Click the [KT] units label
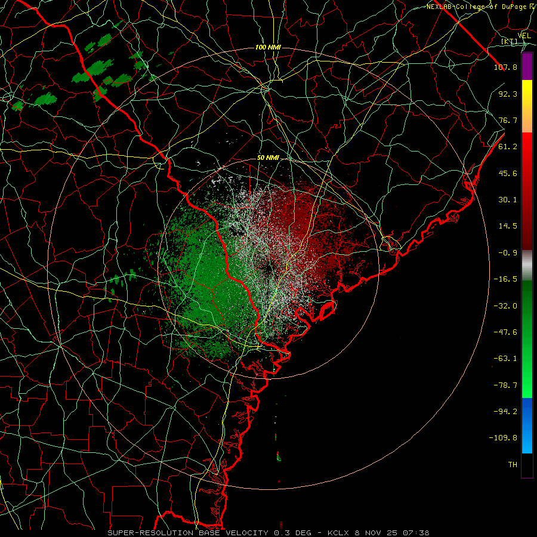537x537 pixels. click(x=510, y=42)
